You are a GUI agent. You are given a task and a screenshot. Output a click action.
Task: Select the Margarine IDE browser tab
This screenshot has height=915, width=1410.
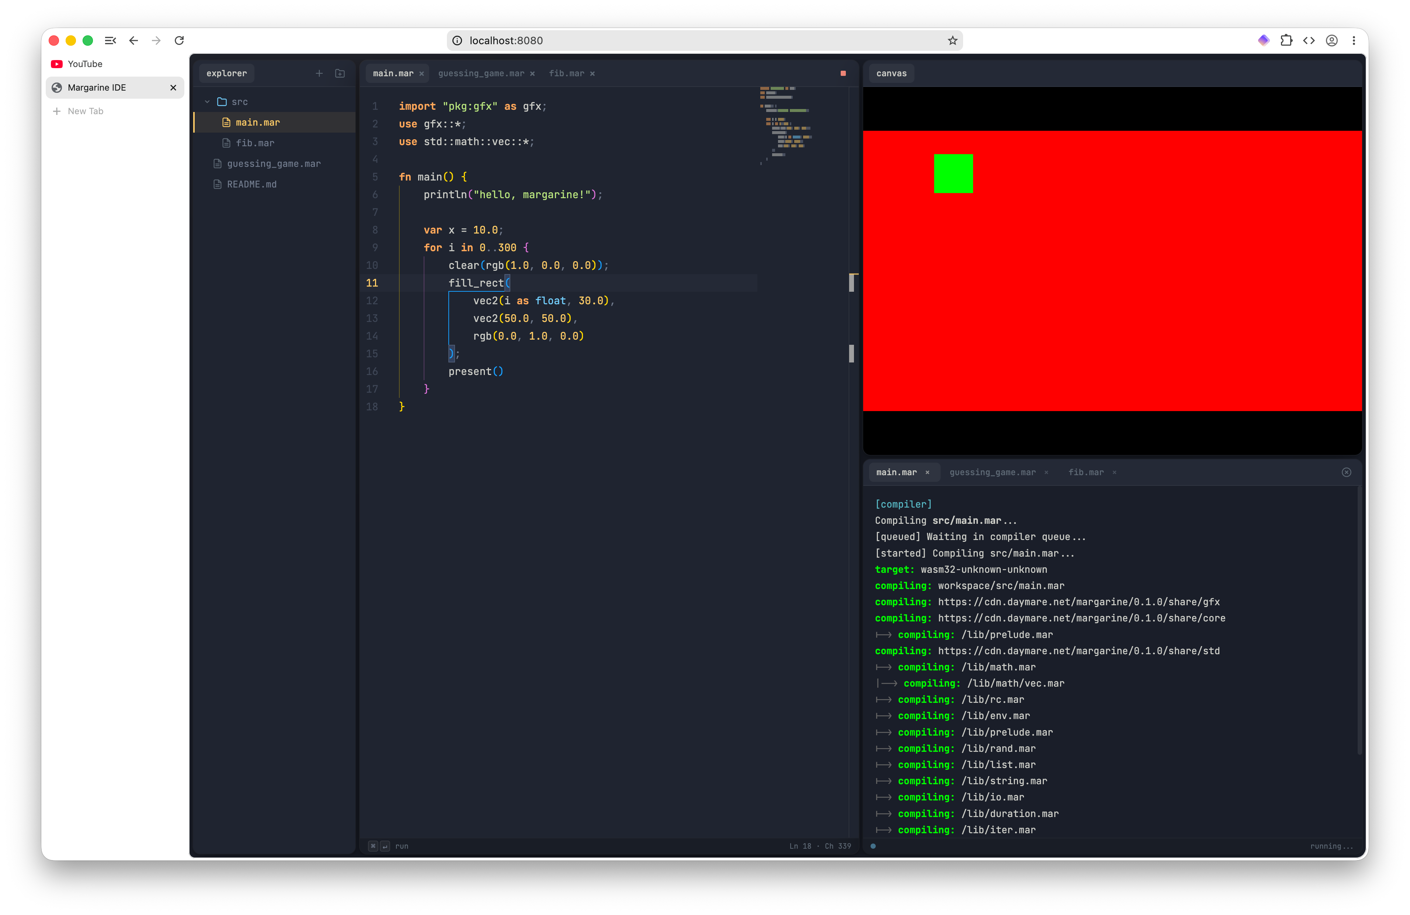[x=115, y=88]
